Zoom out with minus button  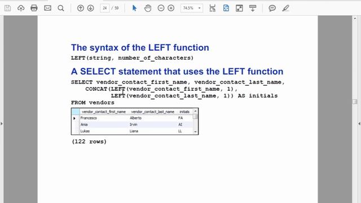tap(161, 8)
